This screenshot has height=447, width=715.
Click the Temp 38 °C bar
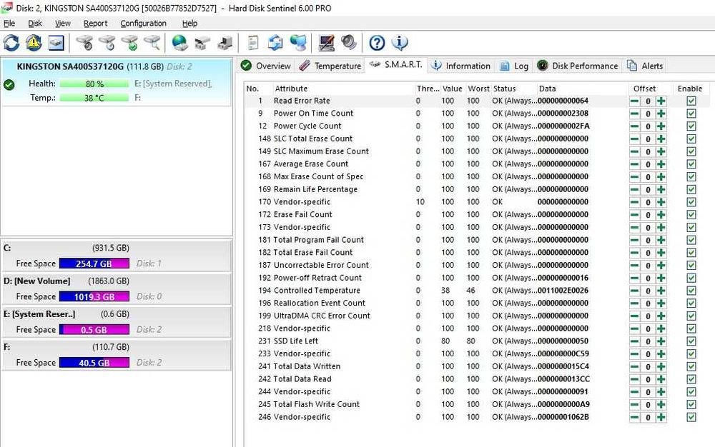coord(94,98)
